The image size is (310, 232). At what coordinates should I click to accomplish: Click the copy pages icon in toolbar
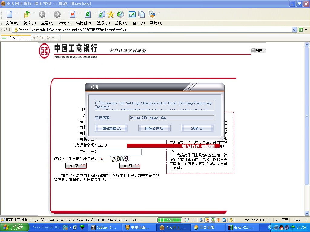[142, 14]
